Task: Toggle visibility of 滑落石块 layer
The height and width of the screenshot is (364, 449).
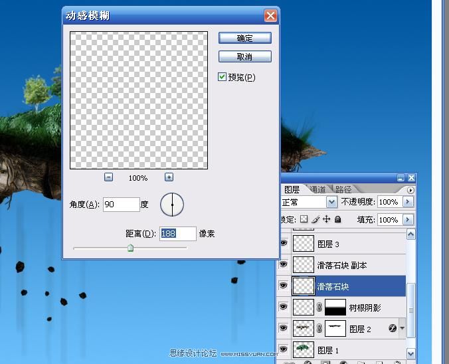Action: tap(284, 286)
